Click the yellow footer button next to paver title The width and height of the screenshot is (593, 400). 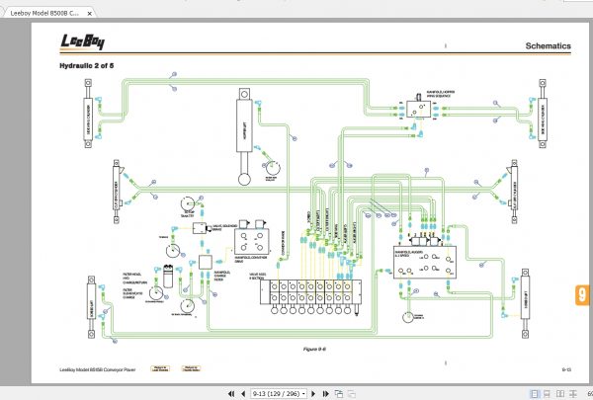click(160, 368)
